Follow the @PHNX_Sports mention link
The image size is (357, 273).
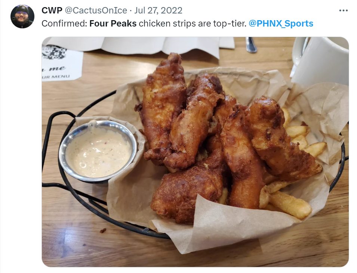point(281,24)
